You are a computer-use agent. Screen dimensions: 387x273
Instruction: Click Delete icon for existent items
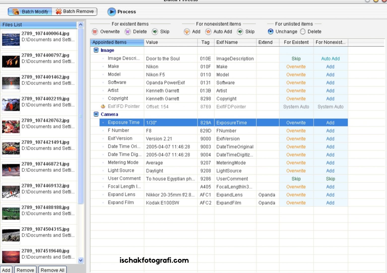tap(128, 32)
